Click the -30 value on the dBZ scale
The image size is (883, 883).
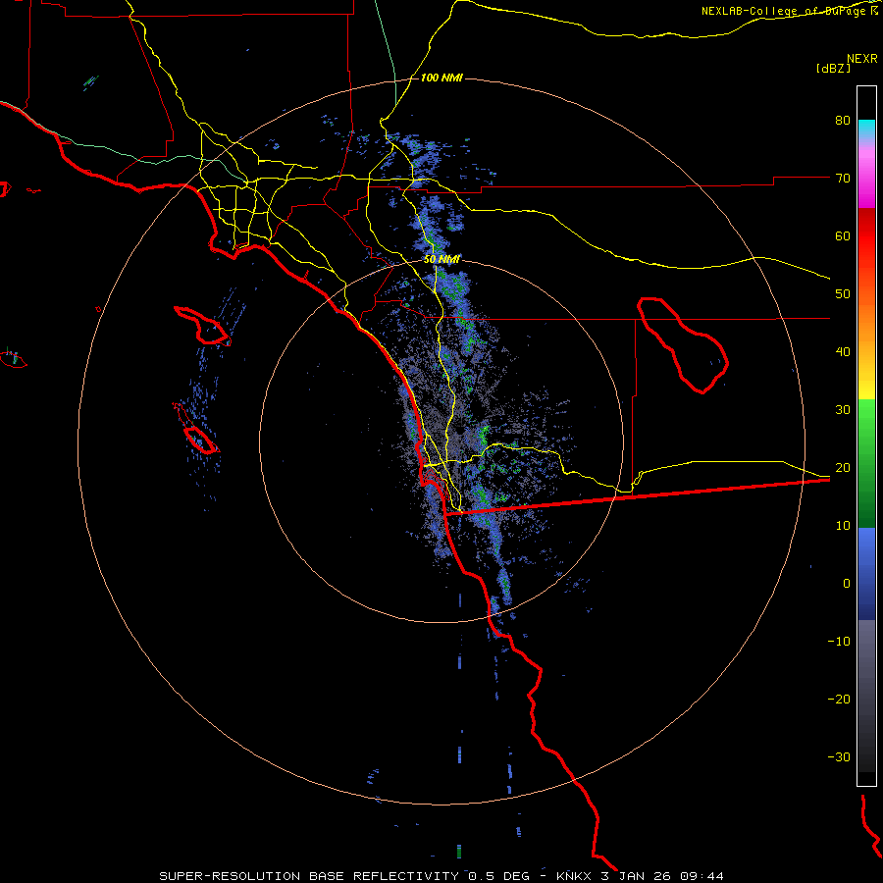(x=839, y=756)
